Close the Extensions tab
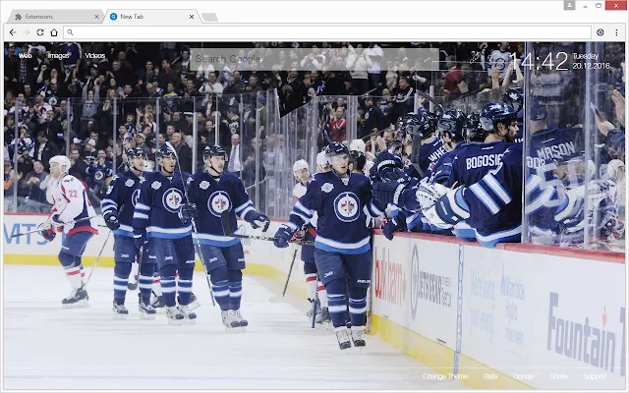 96,17
